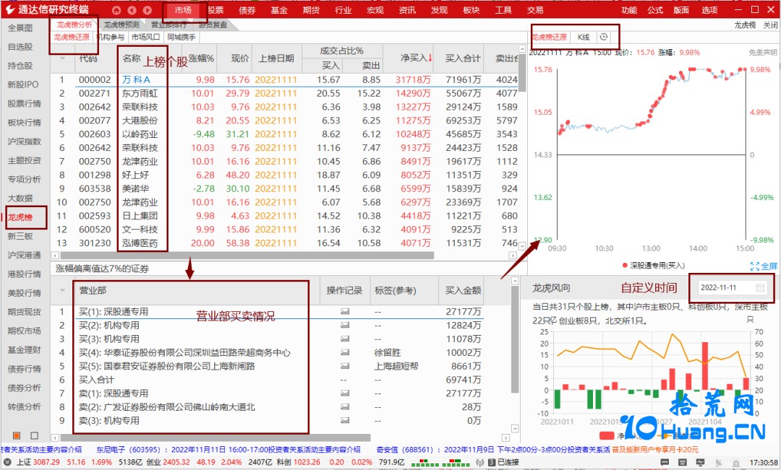Open the envelope record for 买(2): 机构专用
This screenshot has height=470, width=781.
[x=345, y=326]
